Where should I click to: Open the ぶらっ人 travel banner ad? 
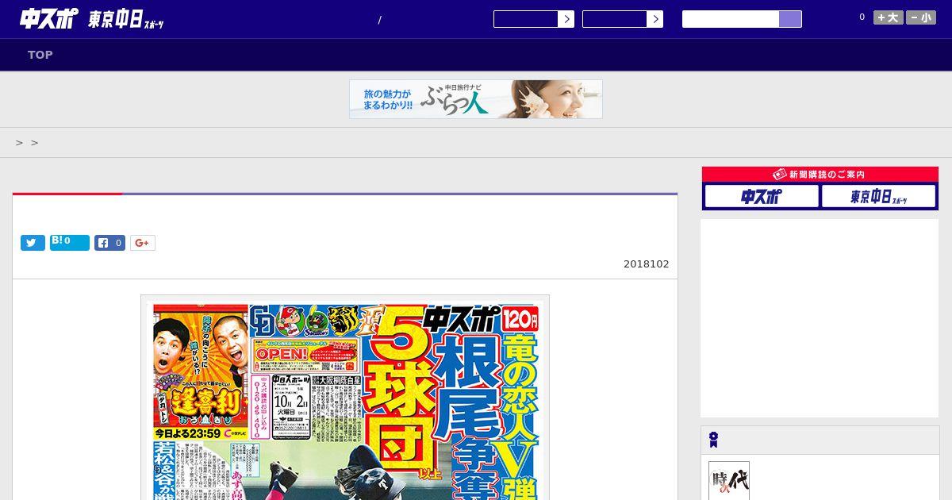476,99
